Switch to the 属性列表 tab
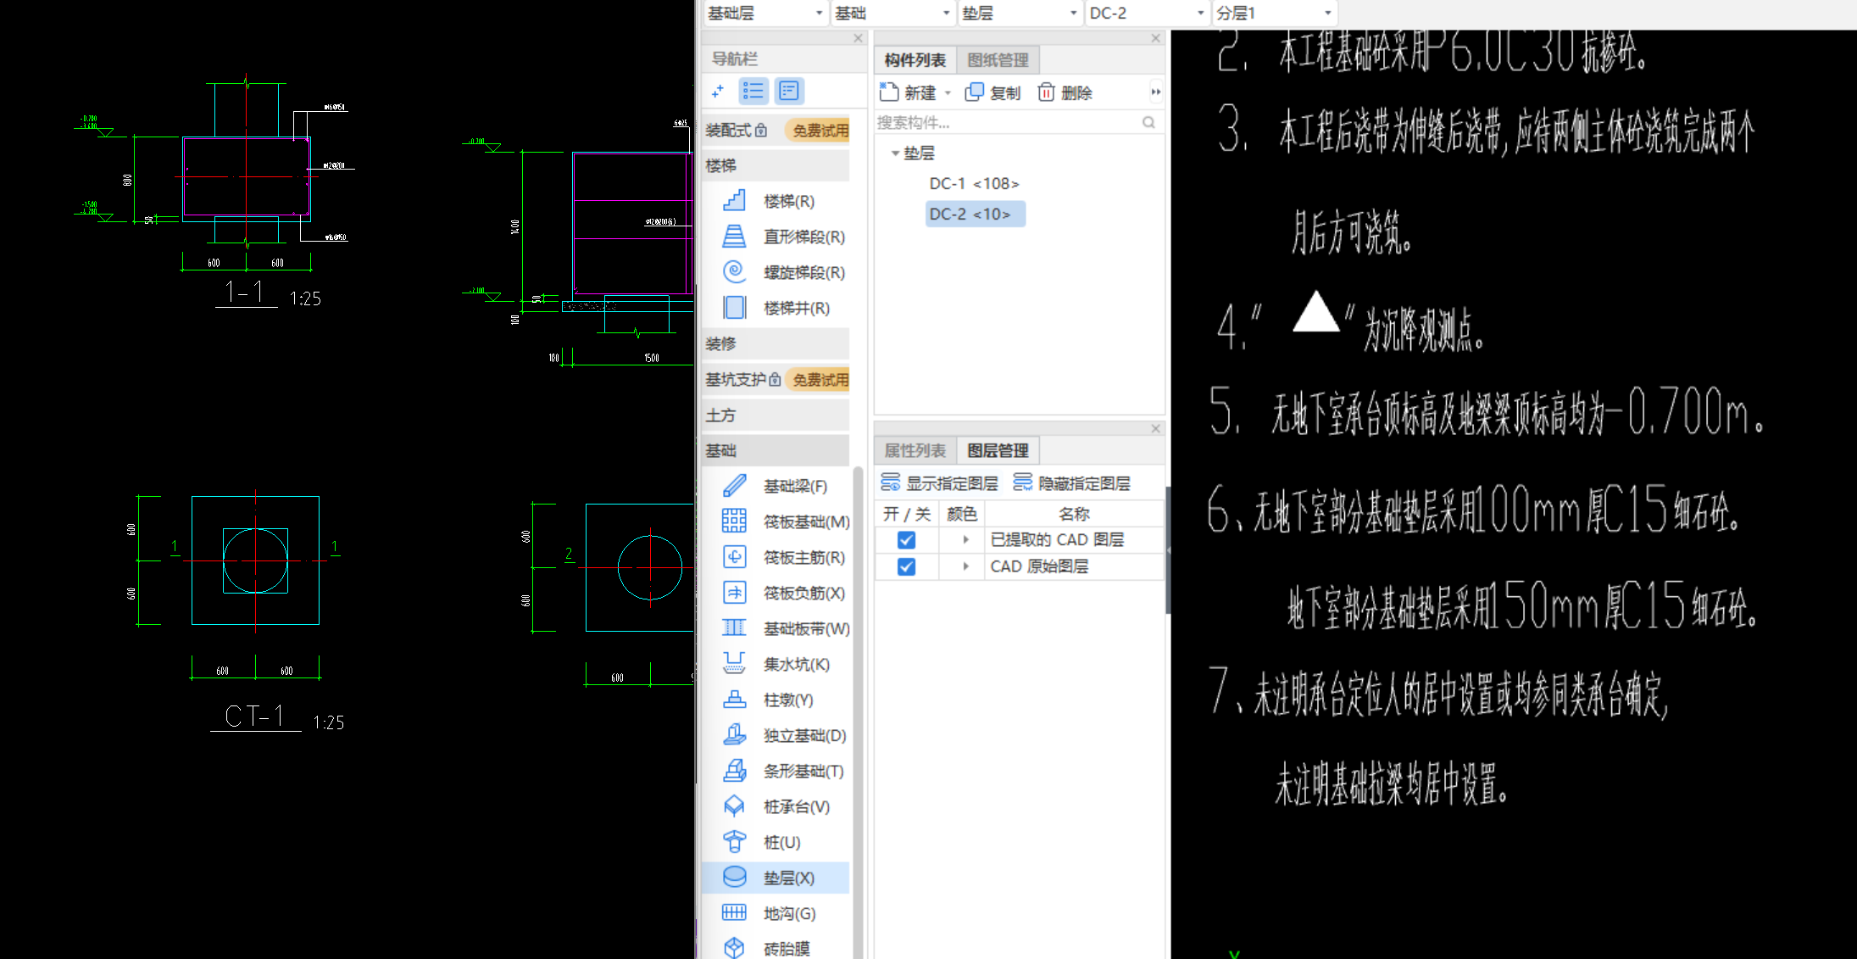Image resolution: width=1857 pixels, height=959 pixels. [x=915, y=450]
